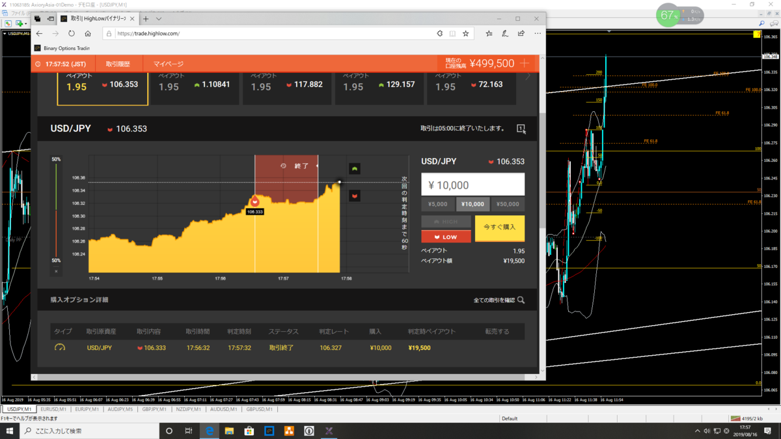The width and height of the screenshot is (781, 439).
Task: Open the Edge share button
Action: click(x=521, y=33)
